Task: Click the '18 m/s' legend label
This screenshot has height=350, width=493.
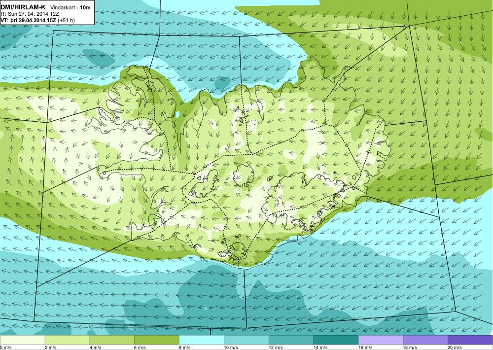Action: 410,348
